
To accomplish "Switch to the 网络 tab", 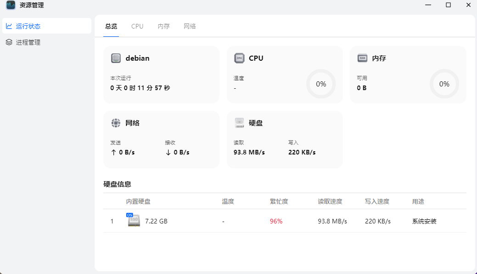I will (190, 26).
